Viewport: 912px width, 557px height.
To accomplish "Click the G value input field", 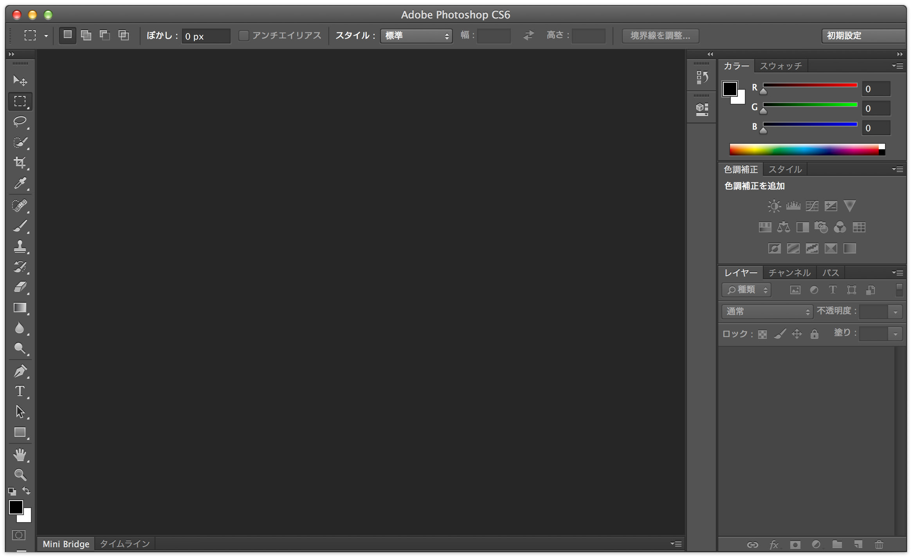I will tap(876, 109).
